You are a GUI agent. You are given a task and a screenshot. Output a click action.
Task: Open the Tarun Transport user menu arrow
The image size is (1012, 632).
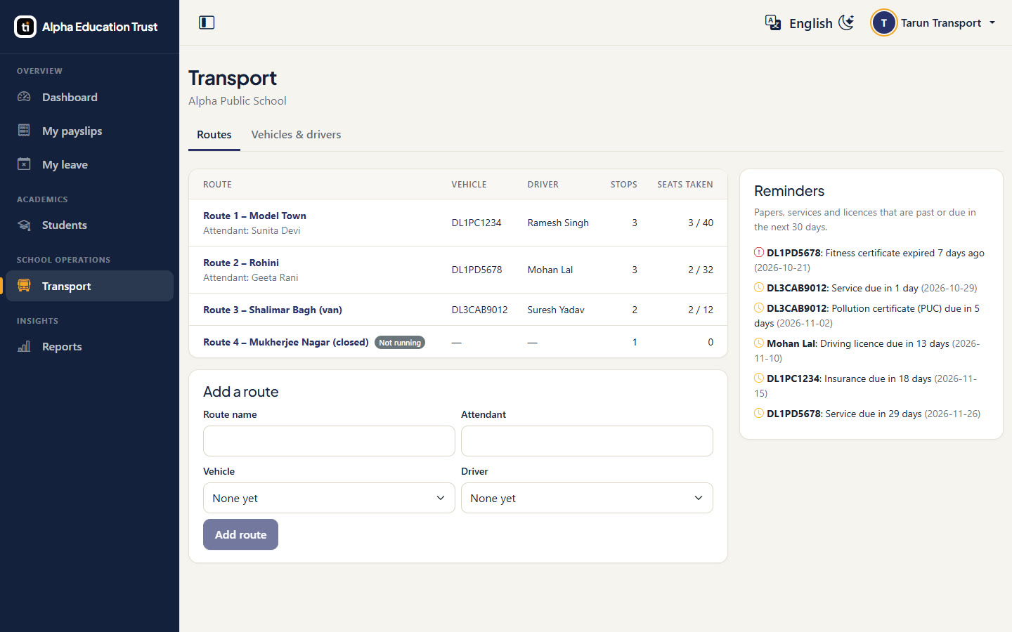tap(992, 22)
